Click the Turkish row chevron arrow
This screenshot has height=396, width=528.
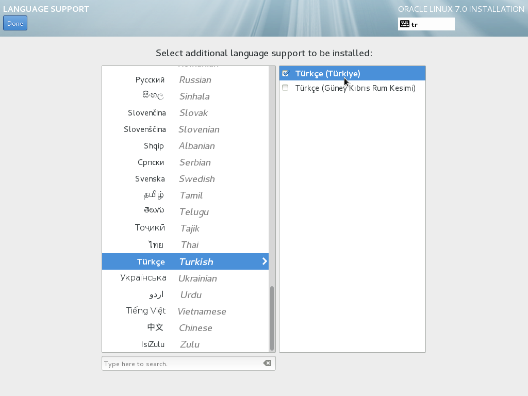tap(265, 261)
